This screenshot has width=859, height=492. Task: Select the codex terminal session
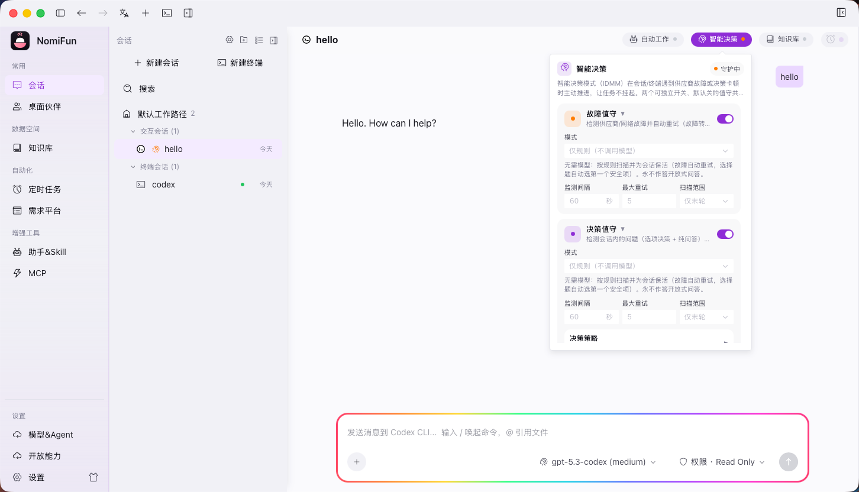point(198,184)
